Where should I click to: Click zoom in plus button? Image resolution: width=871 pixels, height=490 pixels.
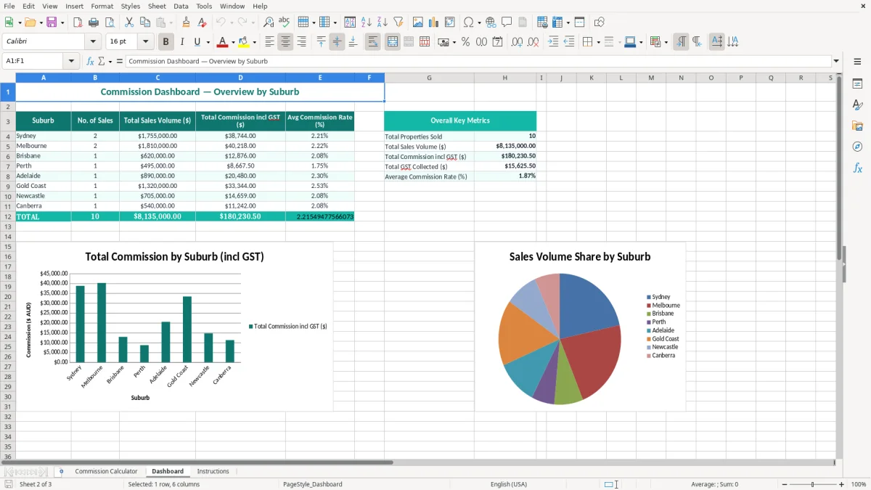(842, 484)
